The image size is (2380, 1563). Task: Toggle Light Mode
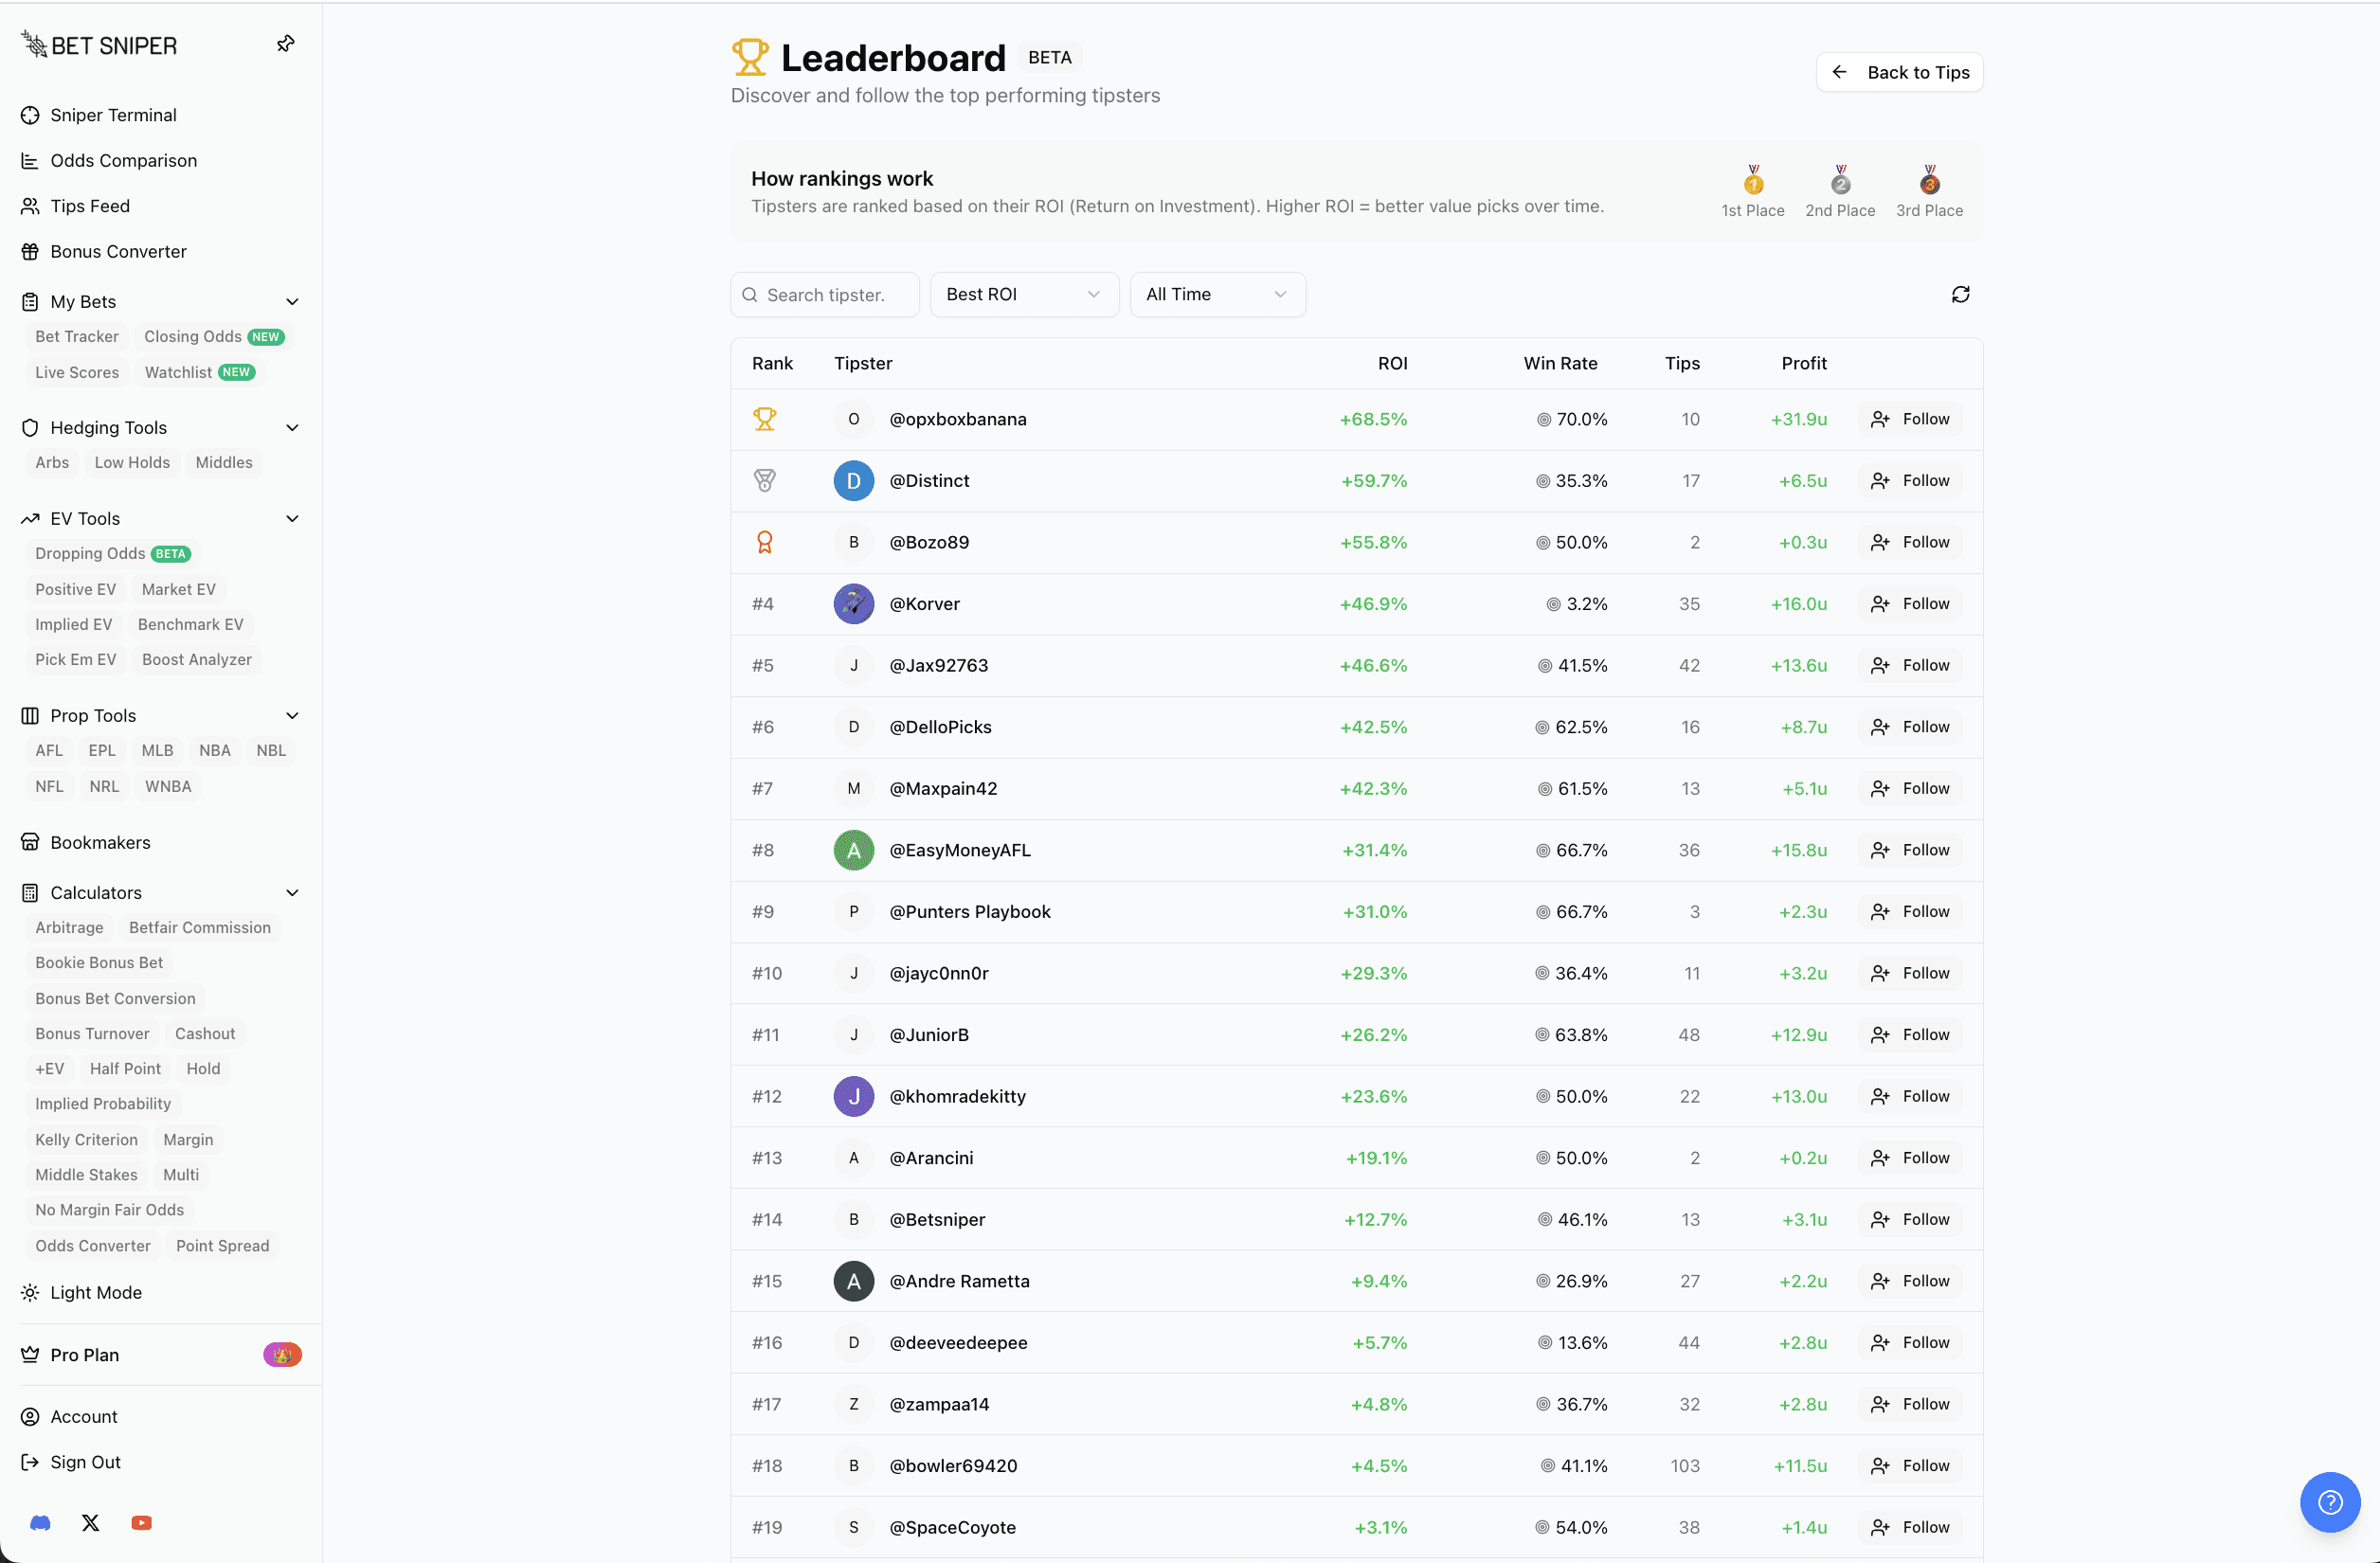(x=96, y=1292)
